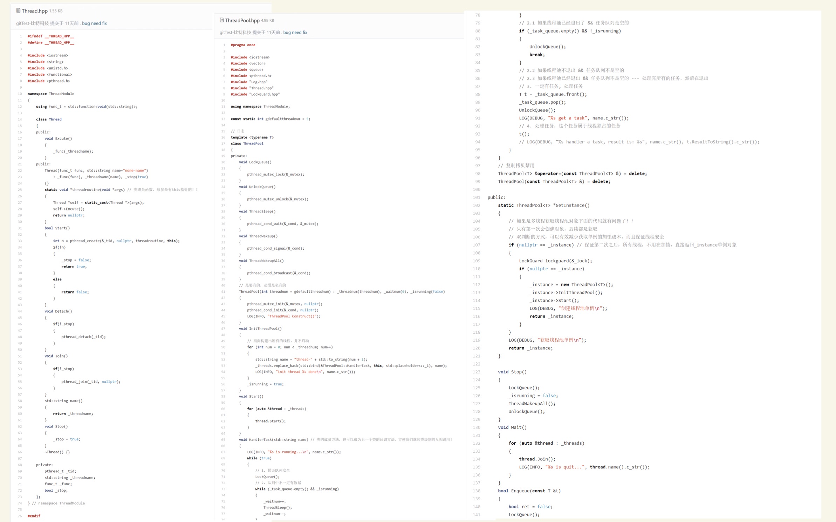Select line 1 beside '#pragma once'
Viewport: 836px width, 522px height.
pyautogui.click(x=224, y=45)
